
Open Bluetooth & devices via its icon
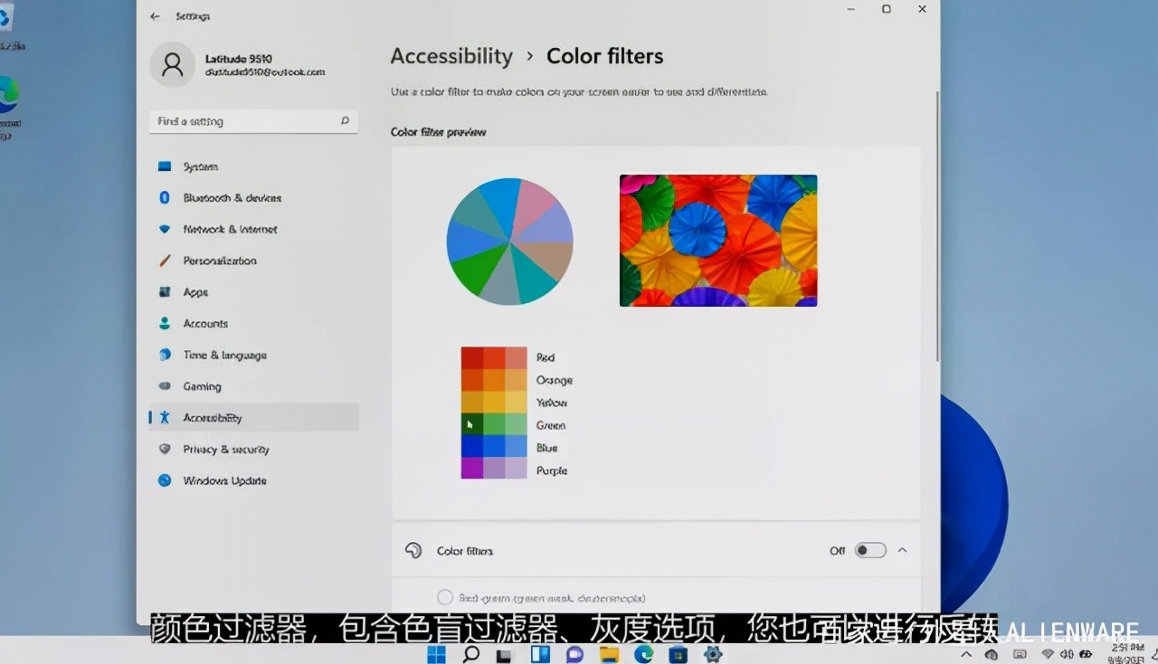[x=165, y=197]
